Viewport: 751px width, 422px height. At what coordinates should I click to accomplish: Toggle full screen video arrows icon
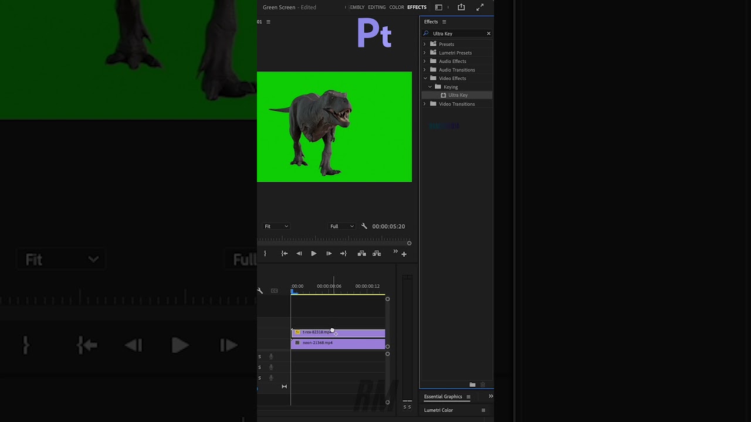point(480,7)
